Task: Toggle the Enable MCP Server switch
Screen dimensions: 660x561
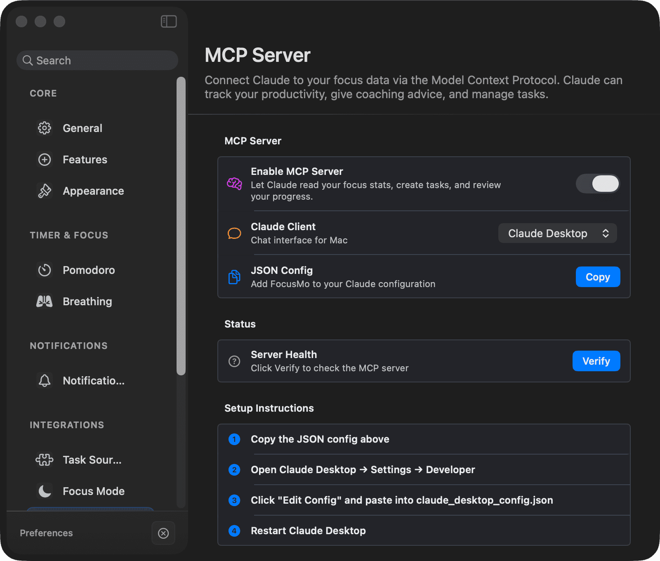Action: pyautogui.click(x=598, y=184)
